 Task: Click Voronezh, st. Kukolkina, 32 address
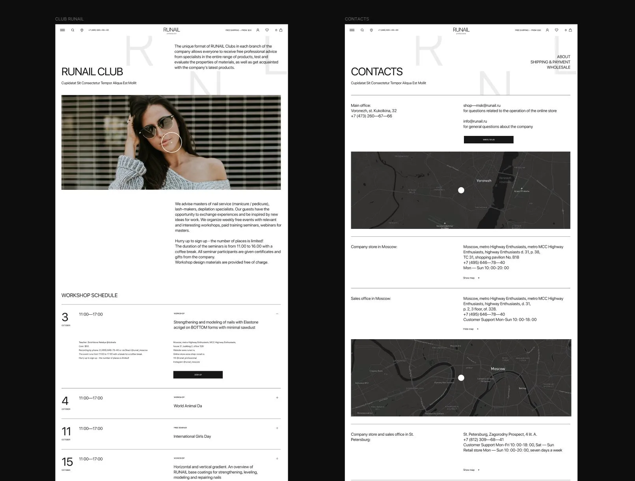374,111
